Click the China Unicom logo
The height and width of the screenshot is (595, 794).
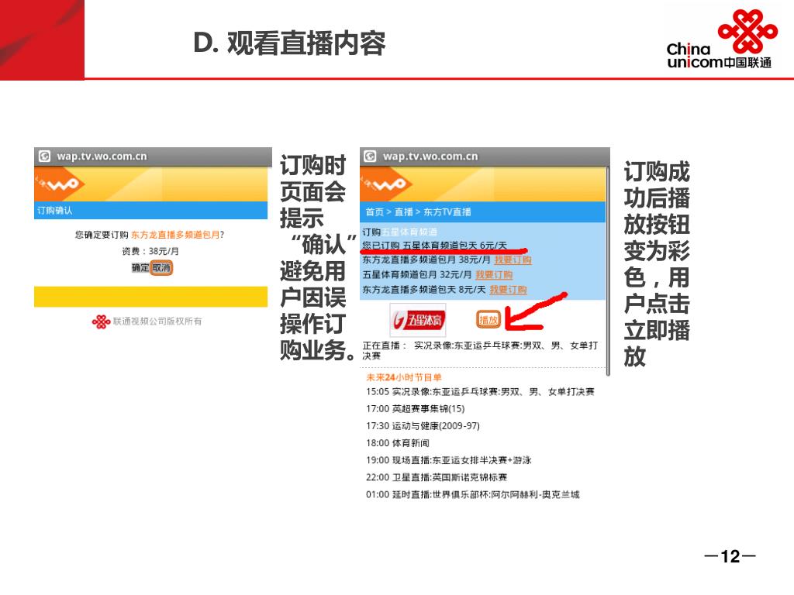tap(722, 39)
